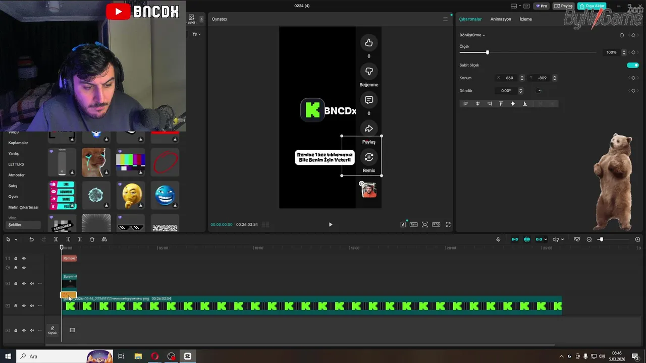Zoom in the timeline
646x363 pixels.
coord(637,239)
